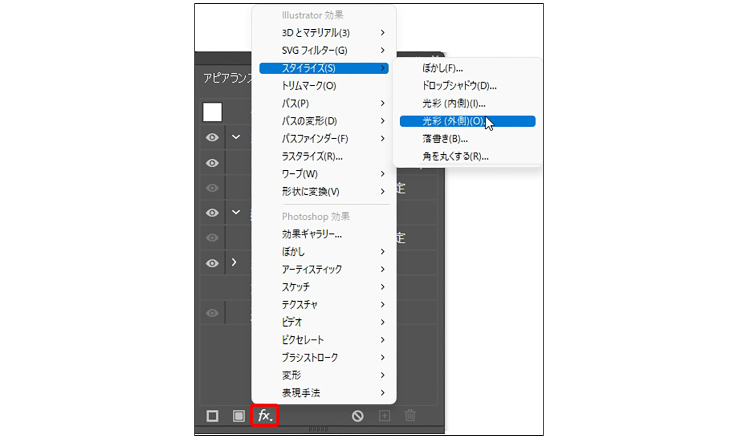This screenshot has height=439, width=738.
Task: Hide the row with the right-pointing chevron
Action: (x=212, y=263)
